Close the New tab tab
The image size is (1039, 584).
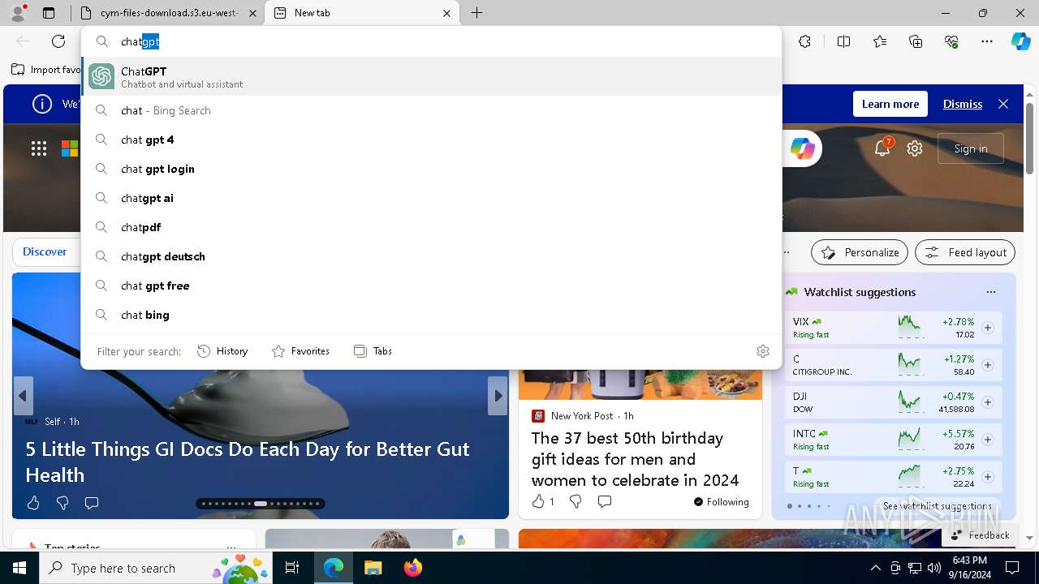coord(446,13)
